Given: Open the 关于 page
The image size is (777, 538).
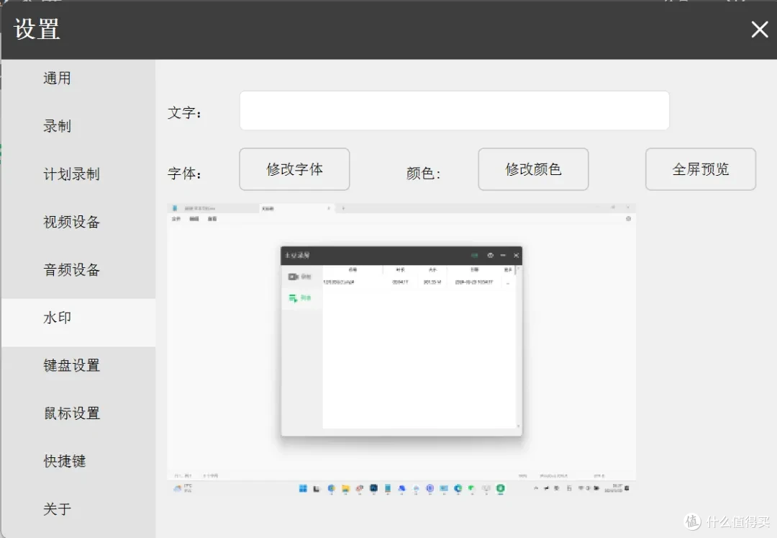Looking at the screenshot, I should point(57,508).
